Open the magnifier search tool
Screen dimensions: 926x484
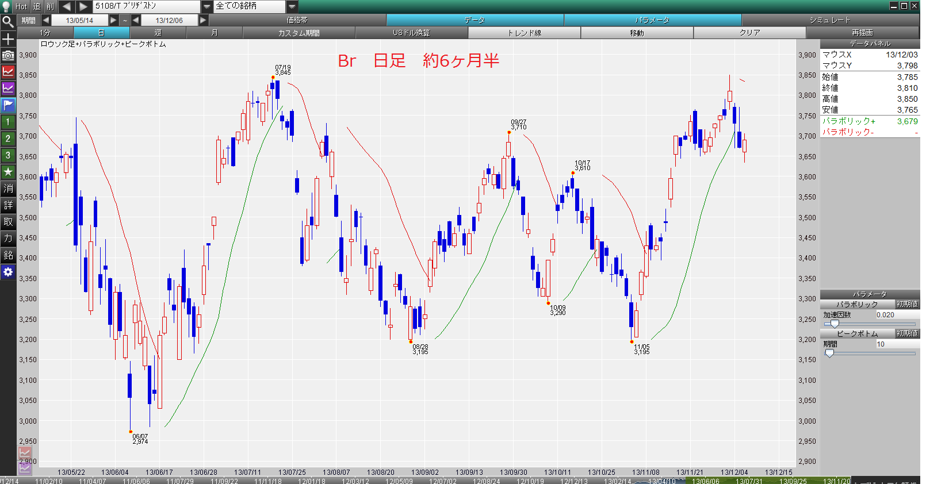(x=8, y=22)
